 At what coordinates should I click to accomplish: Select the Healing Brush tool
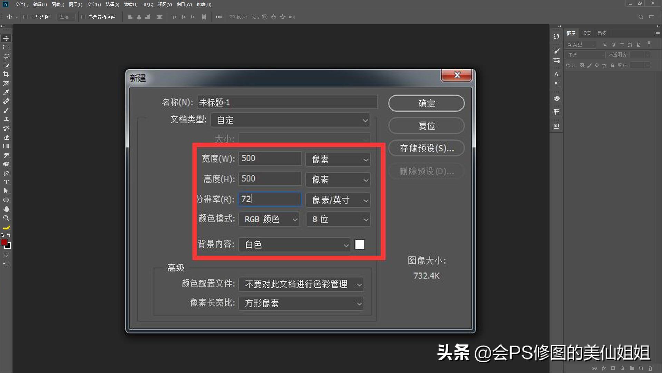pyautogui.click(x=6, y=101)
